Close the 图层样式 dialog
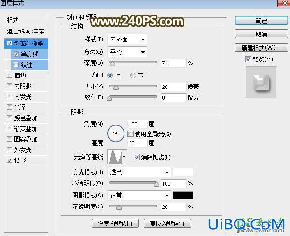Image resolution: width=290 pixels, height=236 pixels. coord(285,3)
